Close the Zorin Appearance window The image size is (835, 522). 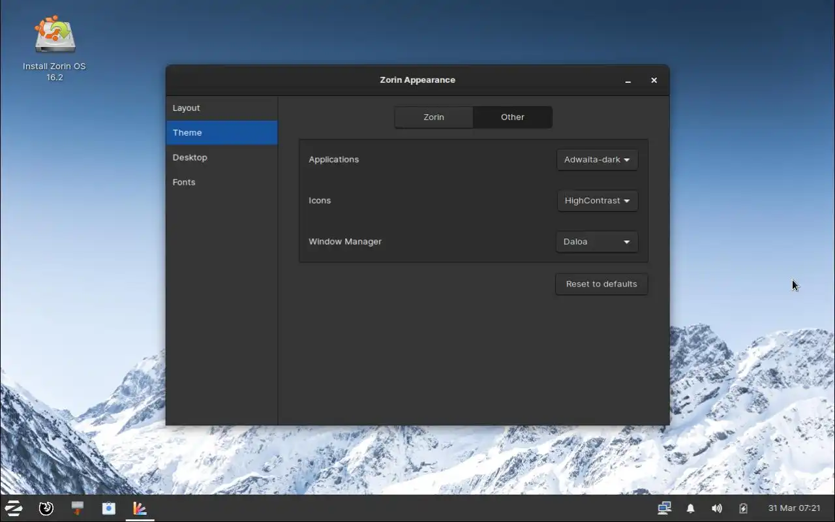[x=654, y=80]
